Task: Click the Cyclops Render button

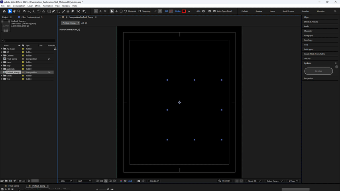Action: click(318, 71)
